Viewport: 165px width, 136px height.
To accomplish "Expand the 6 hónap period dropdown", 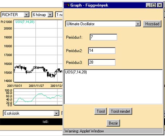I will click(50, 15).
